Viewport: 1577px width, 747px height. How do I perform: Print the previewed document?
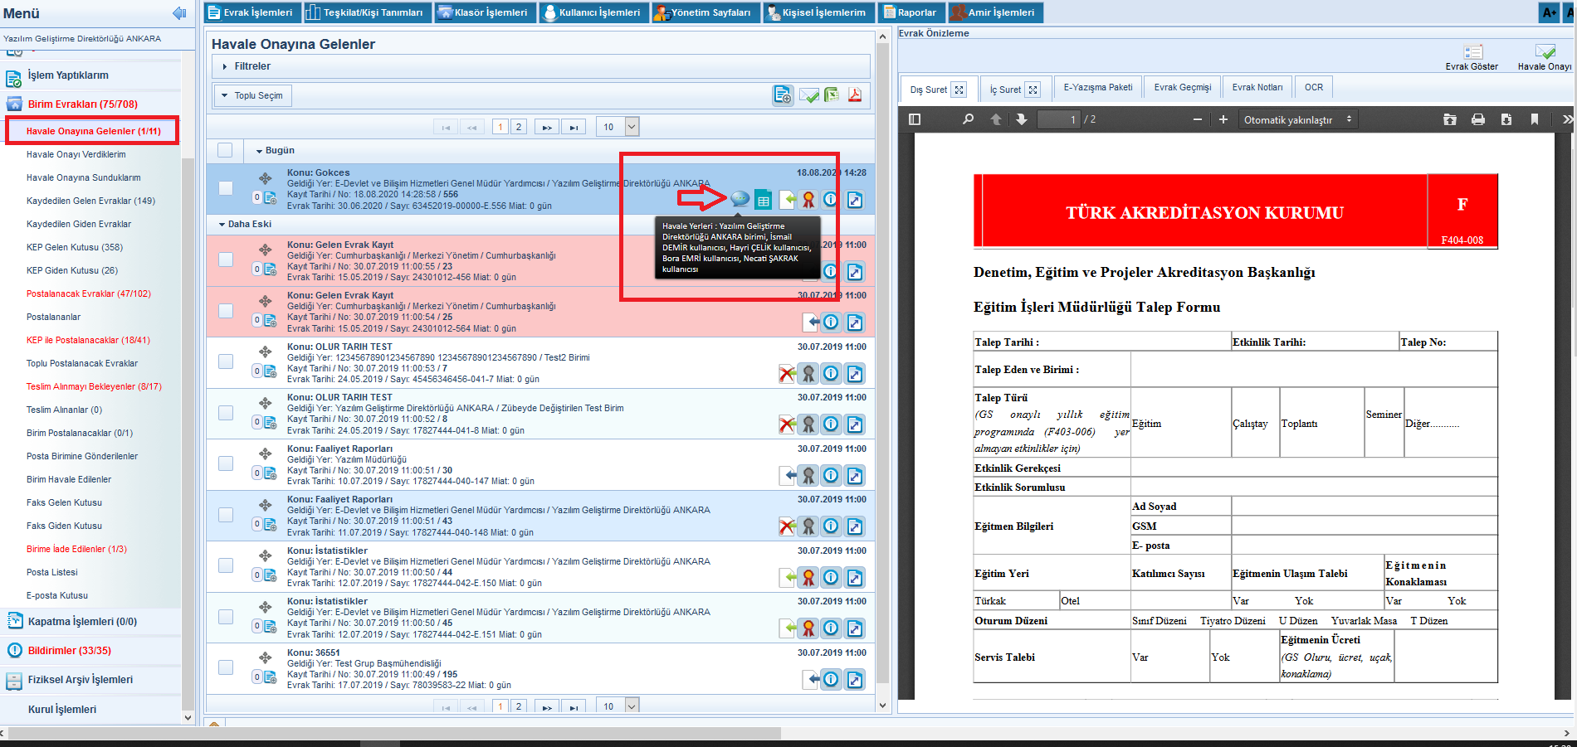click(1477, 119)
